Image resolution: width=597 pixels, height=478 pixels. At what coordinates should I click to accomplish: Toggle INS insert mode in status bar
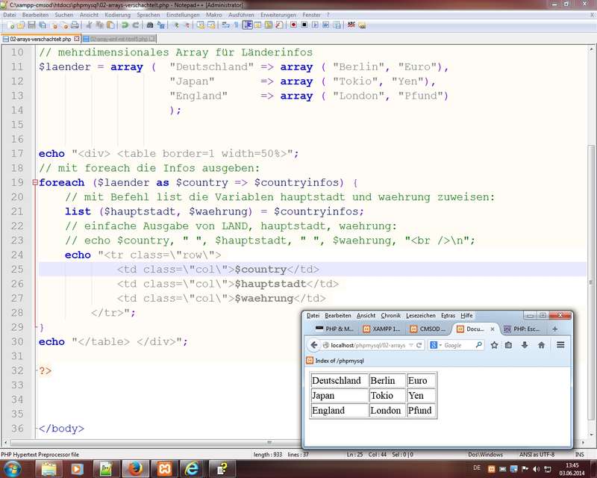coord(580,454)
